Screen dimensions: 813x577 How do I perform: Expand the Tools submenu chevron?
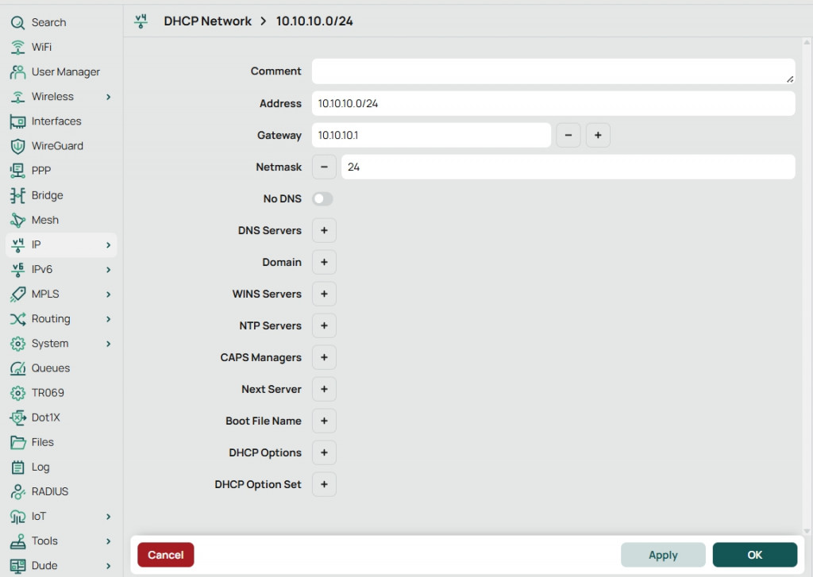(108, 541)
